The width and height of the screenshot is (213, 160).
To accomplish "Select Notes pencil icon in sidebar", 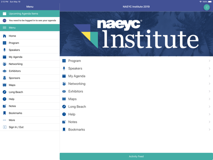I will (5, 106).
